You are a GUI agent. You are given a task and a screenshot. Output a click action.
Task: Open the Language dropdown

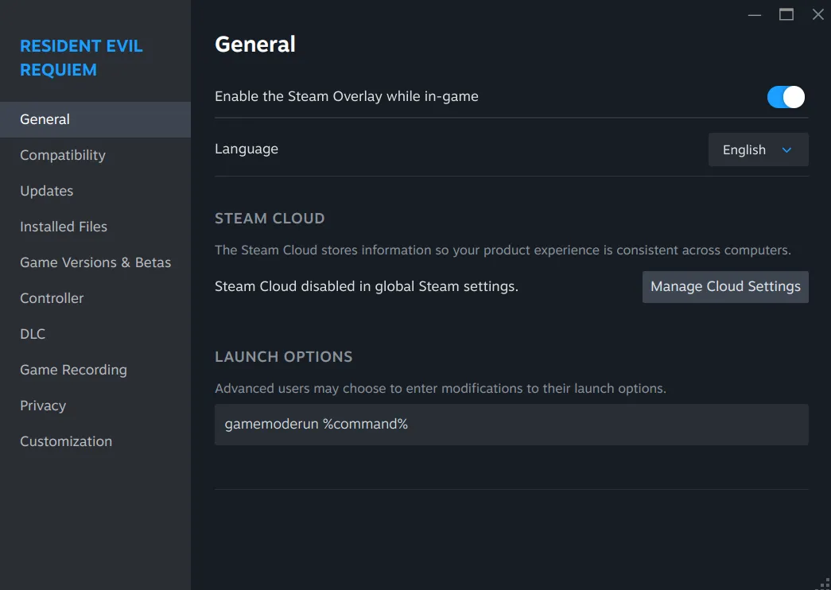(x=757, y=149)
